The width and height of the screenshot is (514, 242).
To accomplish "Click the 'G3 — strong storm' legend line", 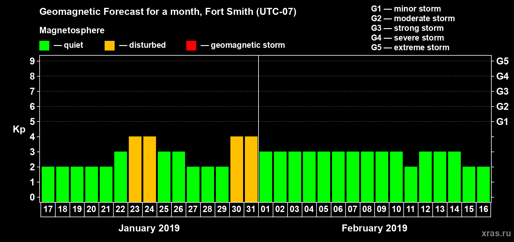I will pos(407,28).
